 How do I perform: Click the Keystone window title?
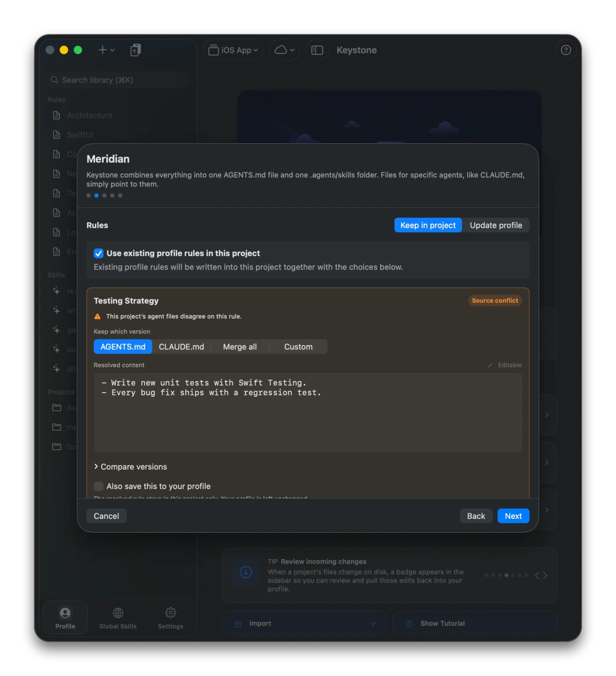pos(357,50)
